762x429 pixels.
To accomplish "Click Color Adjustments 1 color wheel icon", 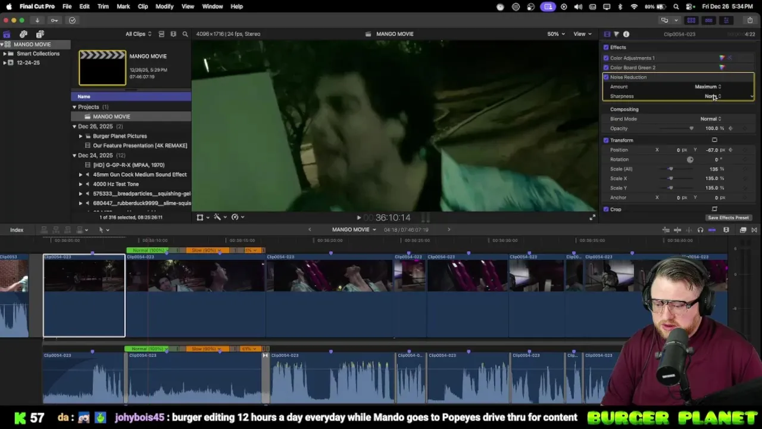I will coord(722,58).
